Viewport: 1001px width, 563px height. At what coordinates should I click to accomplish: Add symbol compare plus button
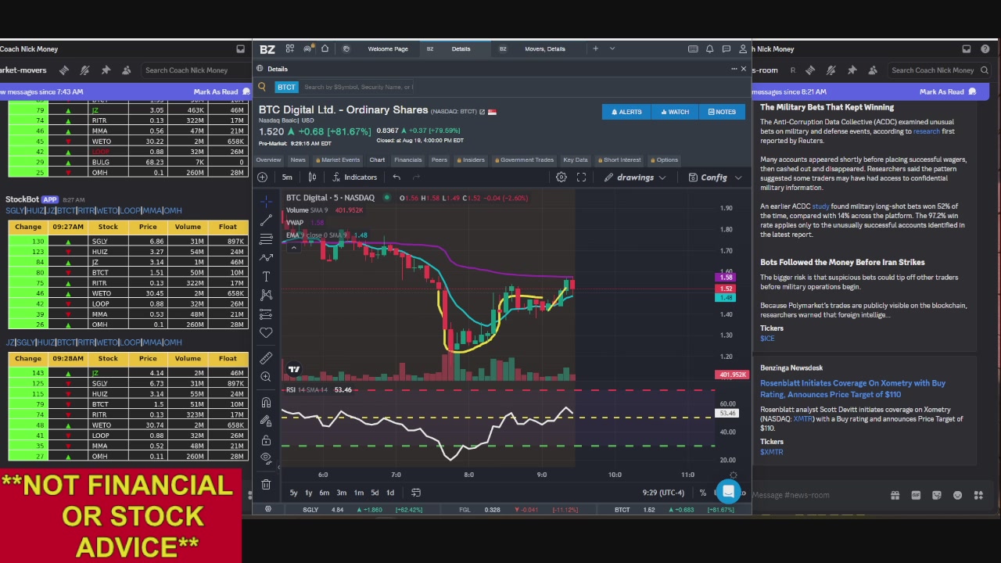[263, 178]
